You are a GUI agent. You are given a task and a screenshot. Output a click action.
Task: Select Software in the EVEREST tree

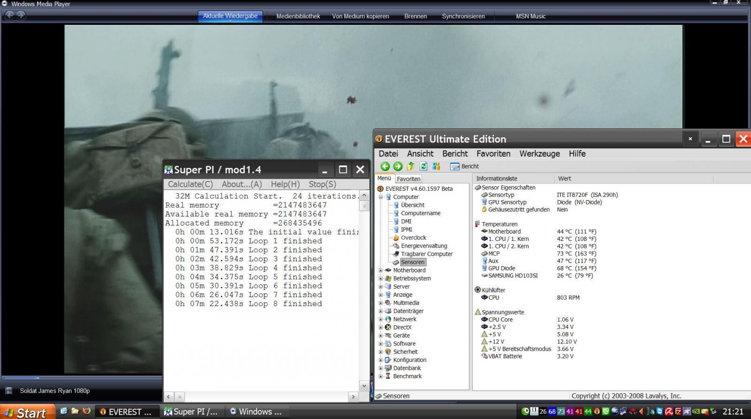pyautogui.click(x=400, y=344)
